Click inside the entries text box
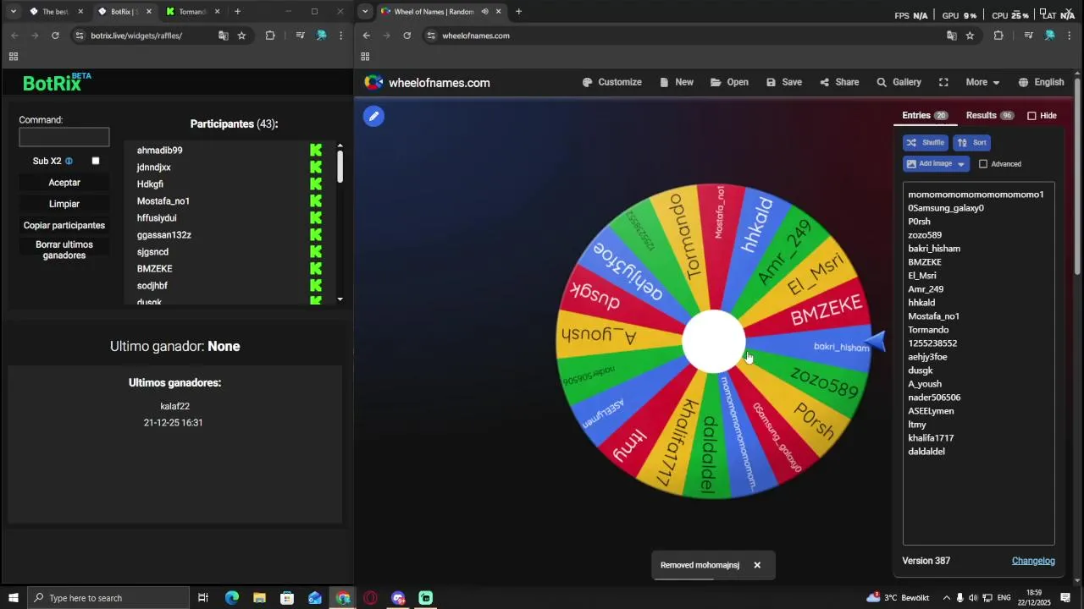The image size is (1084, 609). tap(978, 363)
